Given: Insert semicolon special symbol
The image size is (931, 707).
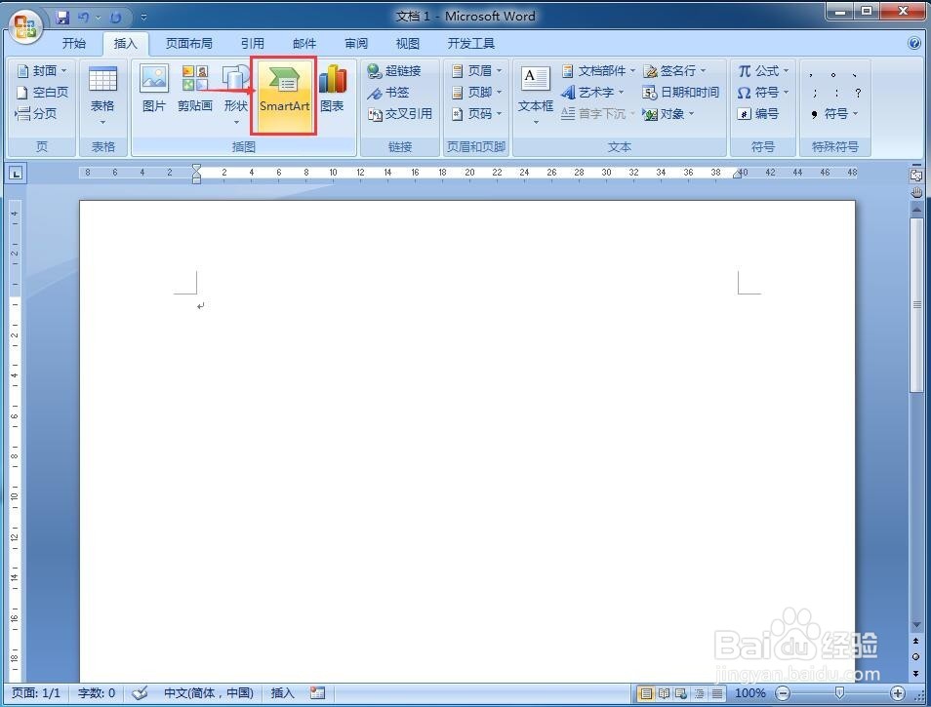Looking at the screenshot, I should point(815,93).
